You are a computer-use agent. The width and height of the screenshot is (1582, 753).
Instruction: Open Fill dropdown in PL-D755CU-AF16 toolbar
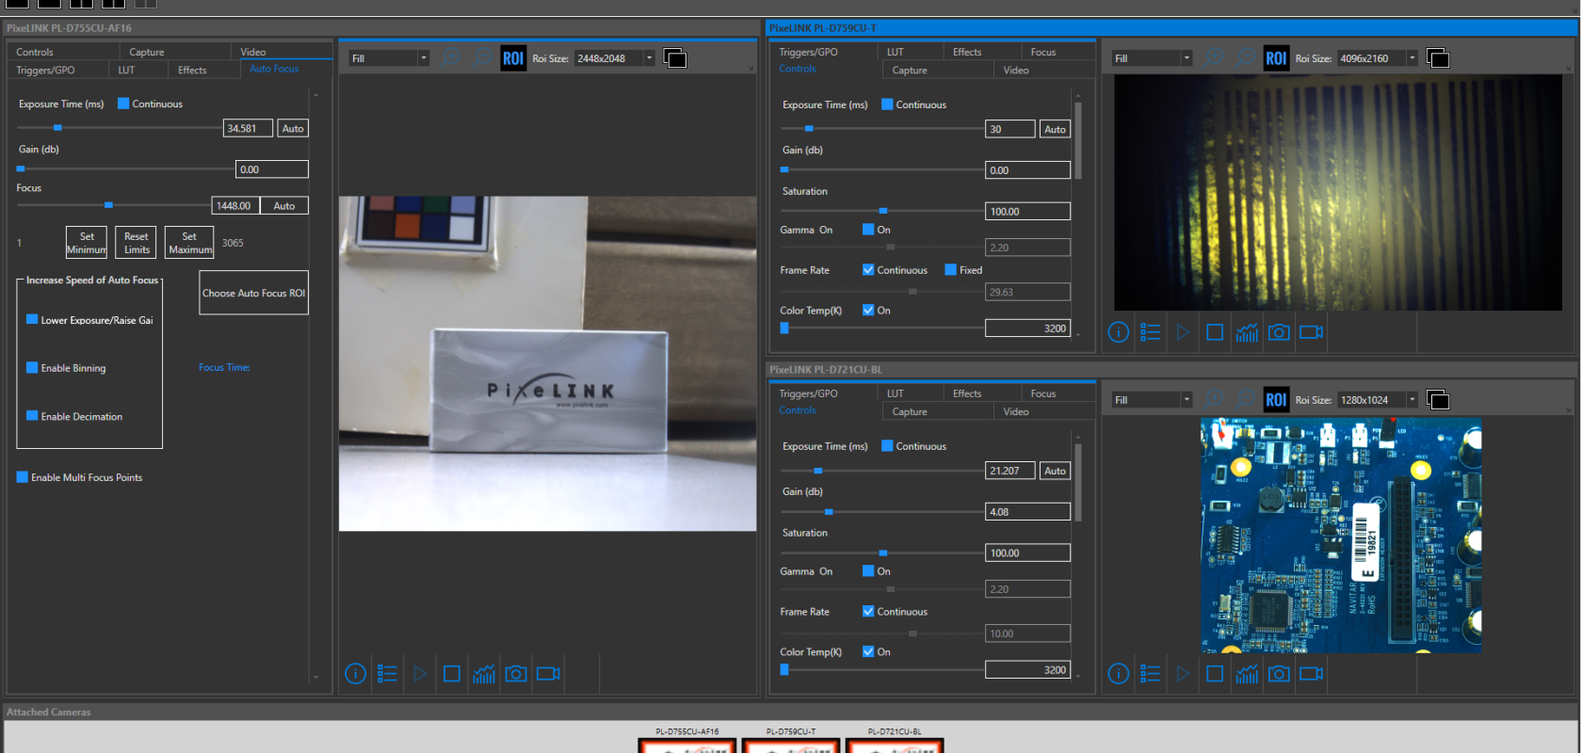tap(389, 58)
